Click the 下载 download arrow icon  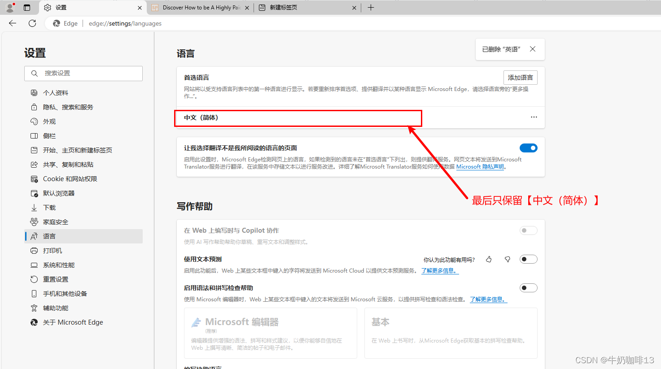pos(34,208)
